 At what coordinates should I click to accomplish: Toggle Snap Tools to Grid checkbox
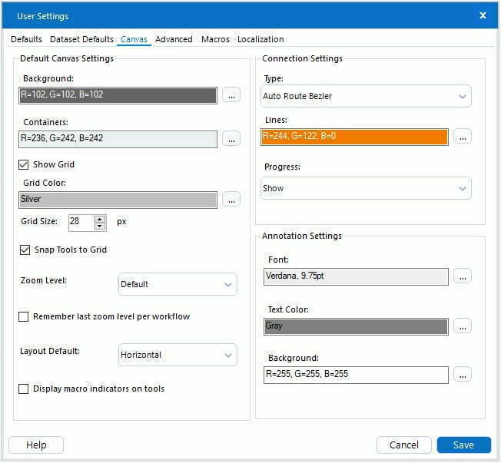(24, 250)
